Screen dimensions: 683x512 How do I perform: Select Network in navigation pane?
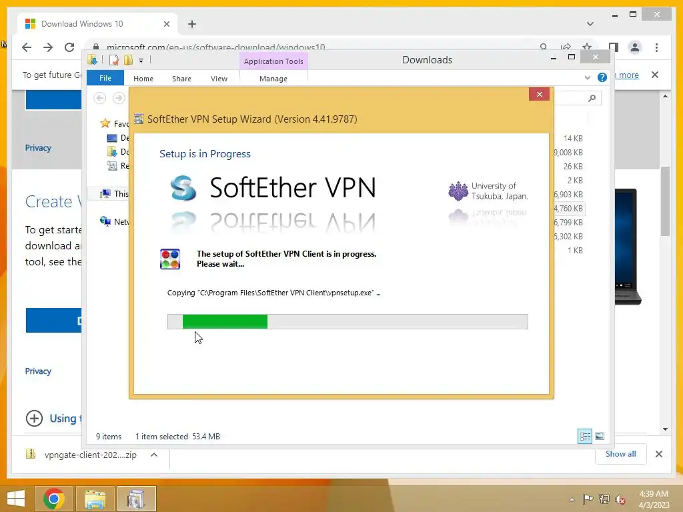[115, 221]
